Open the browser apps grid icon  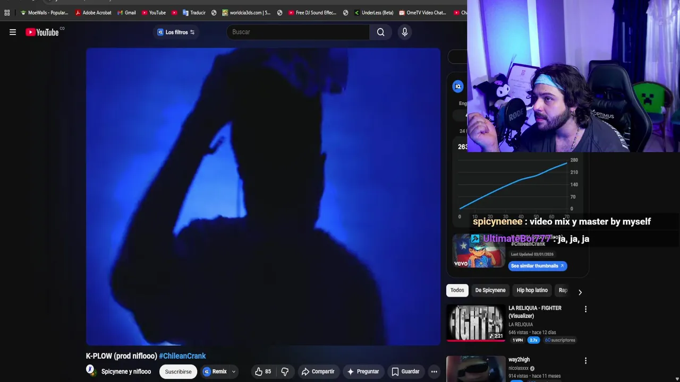pos(7,13)
